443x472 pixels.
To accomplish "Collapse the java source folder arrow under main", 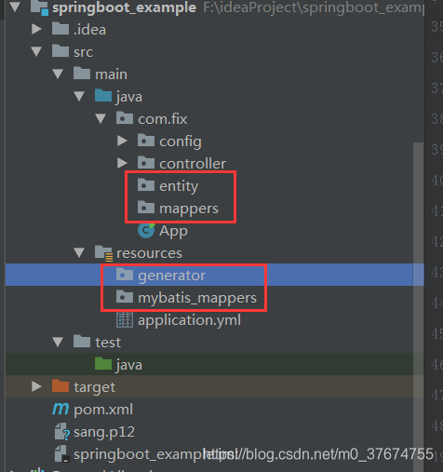I will tap(79, 96).
